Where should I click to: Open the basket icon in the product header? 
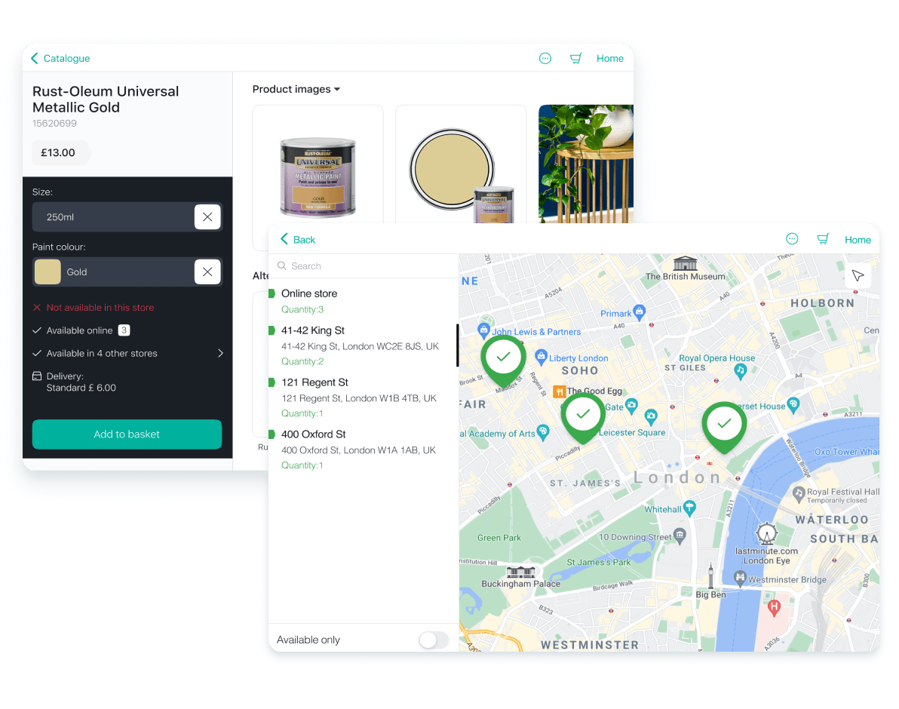(x=576, y=58)
